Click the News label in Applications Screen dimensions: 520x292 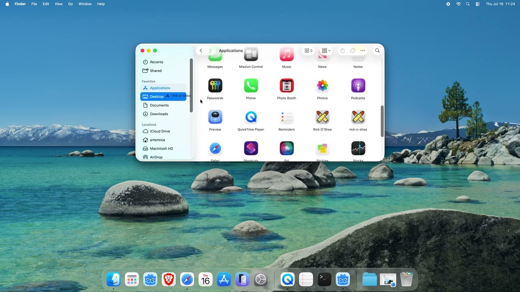click(x=322, y=67)
